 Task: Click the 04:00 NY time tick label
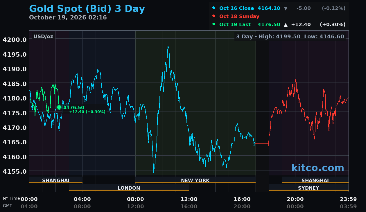(x=82, y=199)
